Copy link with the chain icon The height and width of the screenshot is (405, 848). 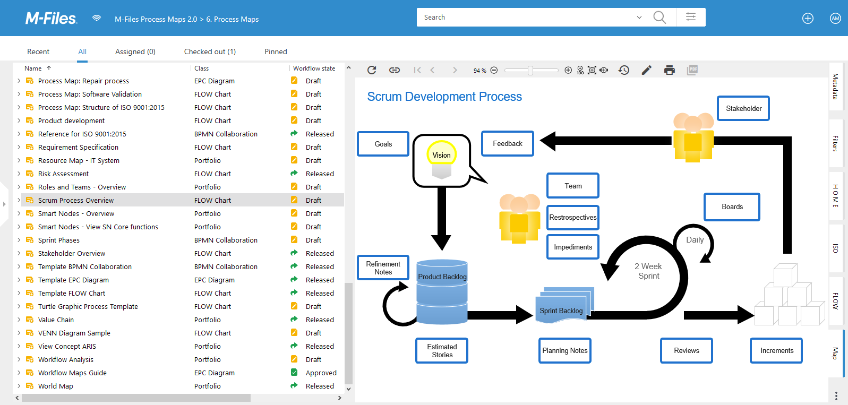pos(394,70)
